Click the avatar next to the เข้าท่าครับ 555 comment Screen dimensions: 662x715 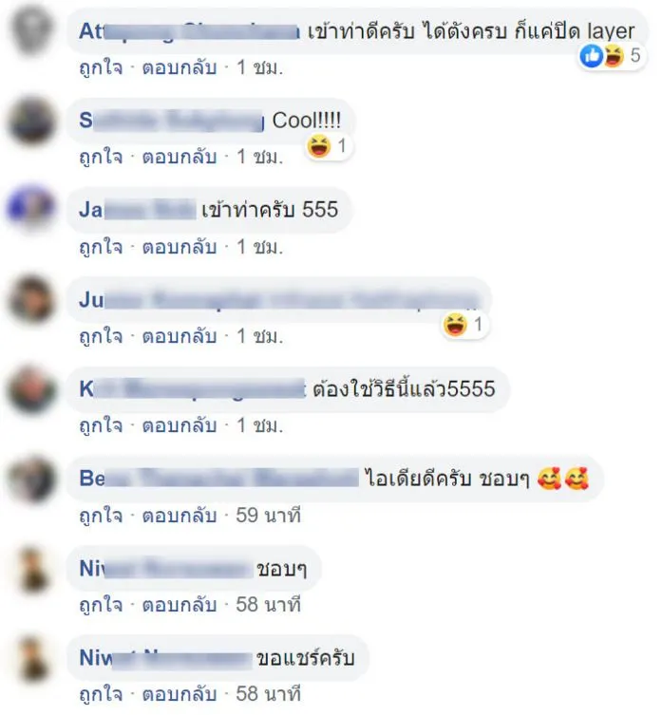click(x=32, y=209)
